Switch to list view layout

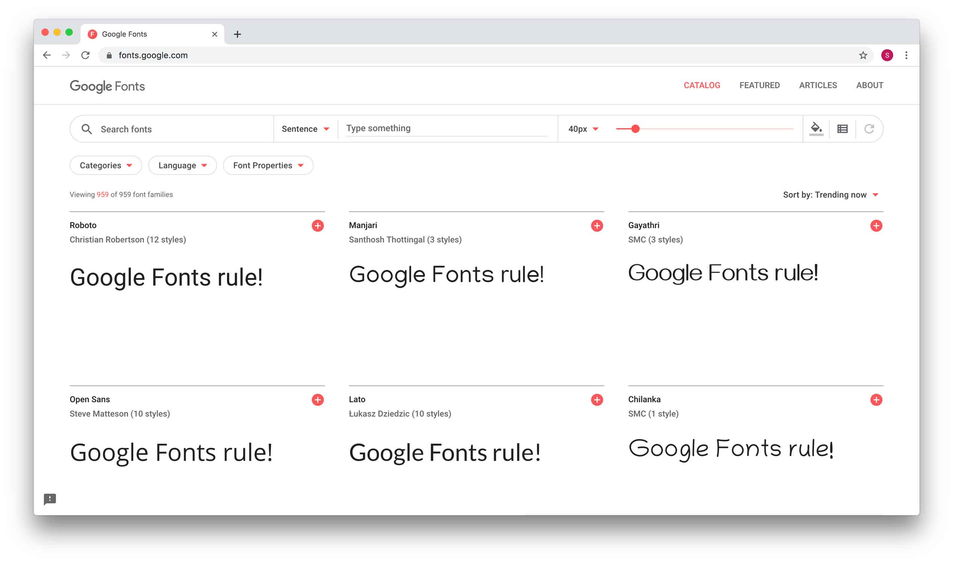point(842,129)
